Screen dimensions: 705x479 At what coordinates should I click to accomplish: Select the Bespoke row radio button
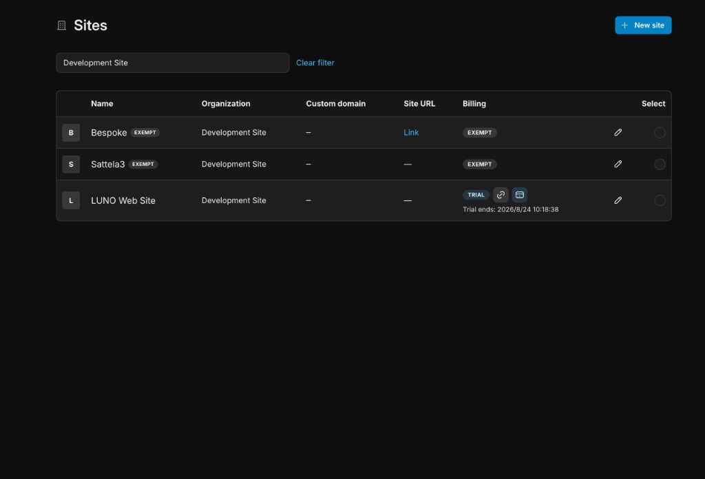[660, 133]
